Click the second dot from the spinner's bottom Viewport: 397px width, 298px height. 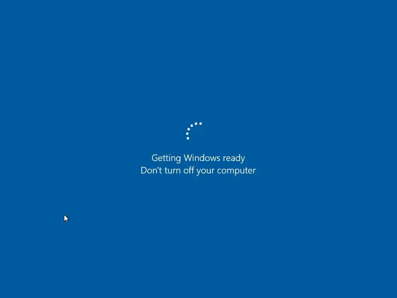coord(187,133)
